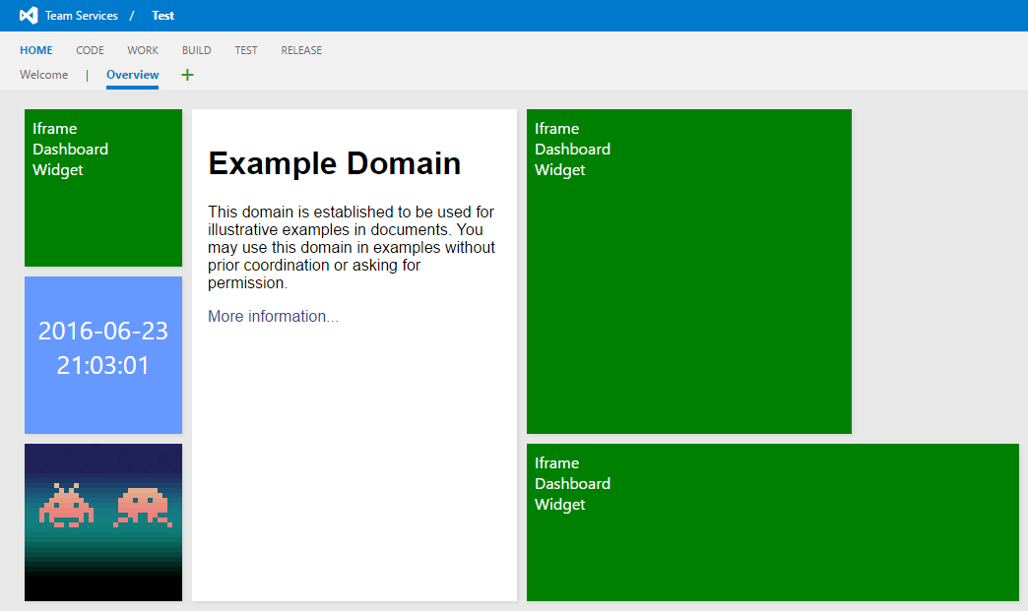The image size is (1028, 611).
Task: Click the top-left Iframe Dashboard Widget
Action: pos(102,188)
